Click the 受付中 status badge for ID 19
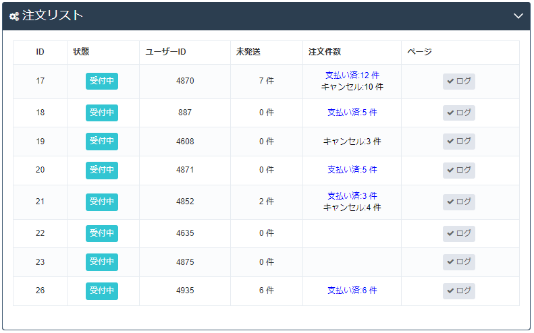This screenshot has height=333, width=534. (102, 142)
